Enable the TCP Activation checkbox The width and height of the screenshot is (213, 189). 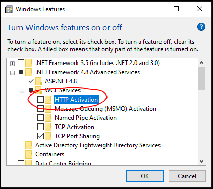pos(40,127)
